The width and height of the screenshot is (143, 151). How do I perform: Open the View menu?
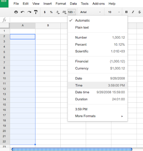coord(36,4)
